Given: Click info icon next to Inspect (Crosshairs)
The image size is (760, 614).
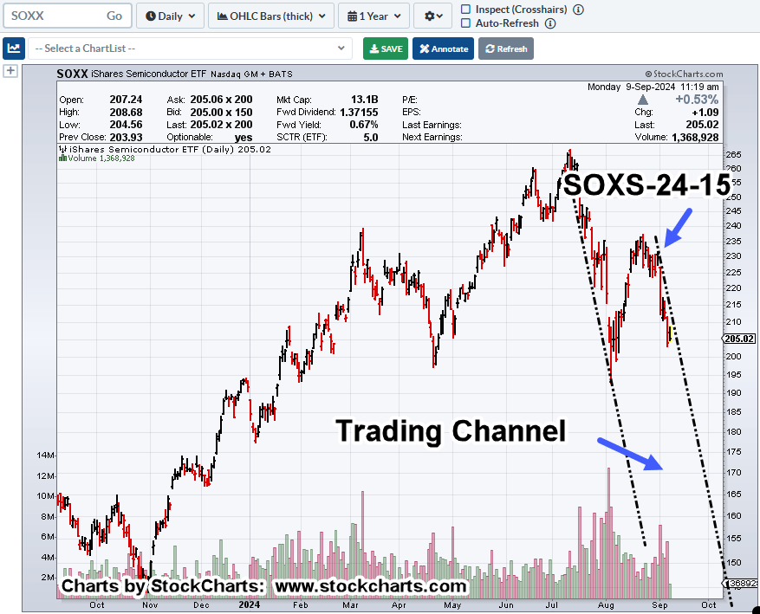Looking at the screenshot, I should 578,9.
